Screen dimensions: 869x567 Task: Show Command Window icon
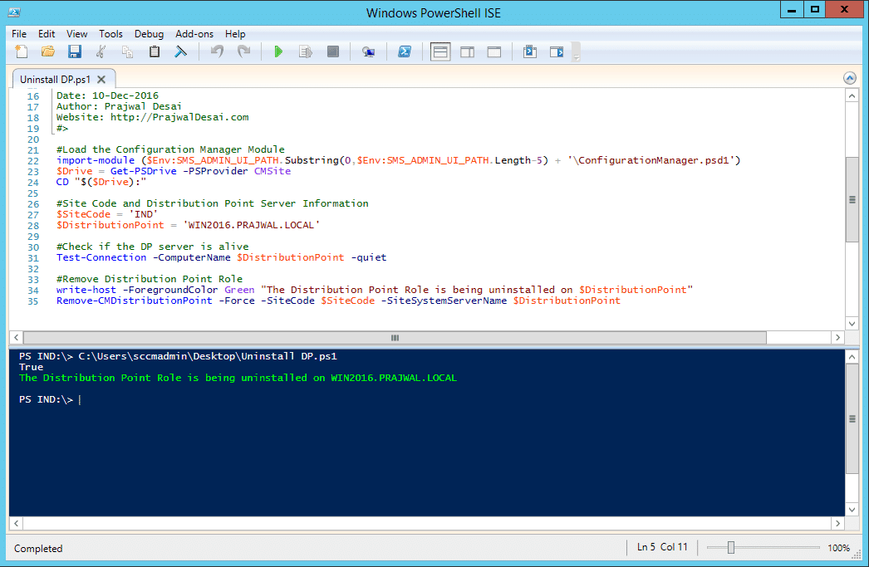[x=530, y=52]
